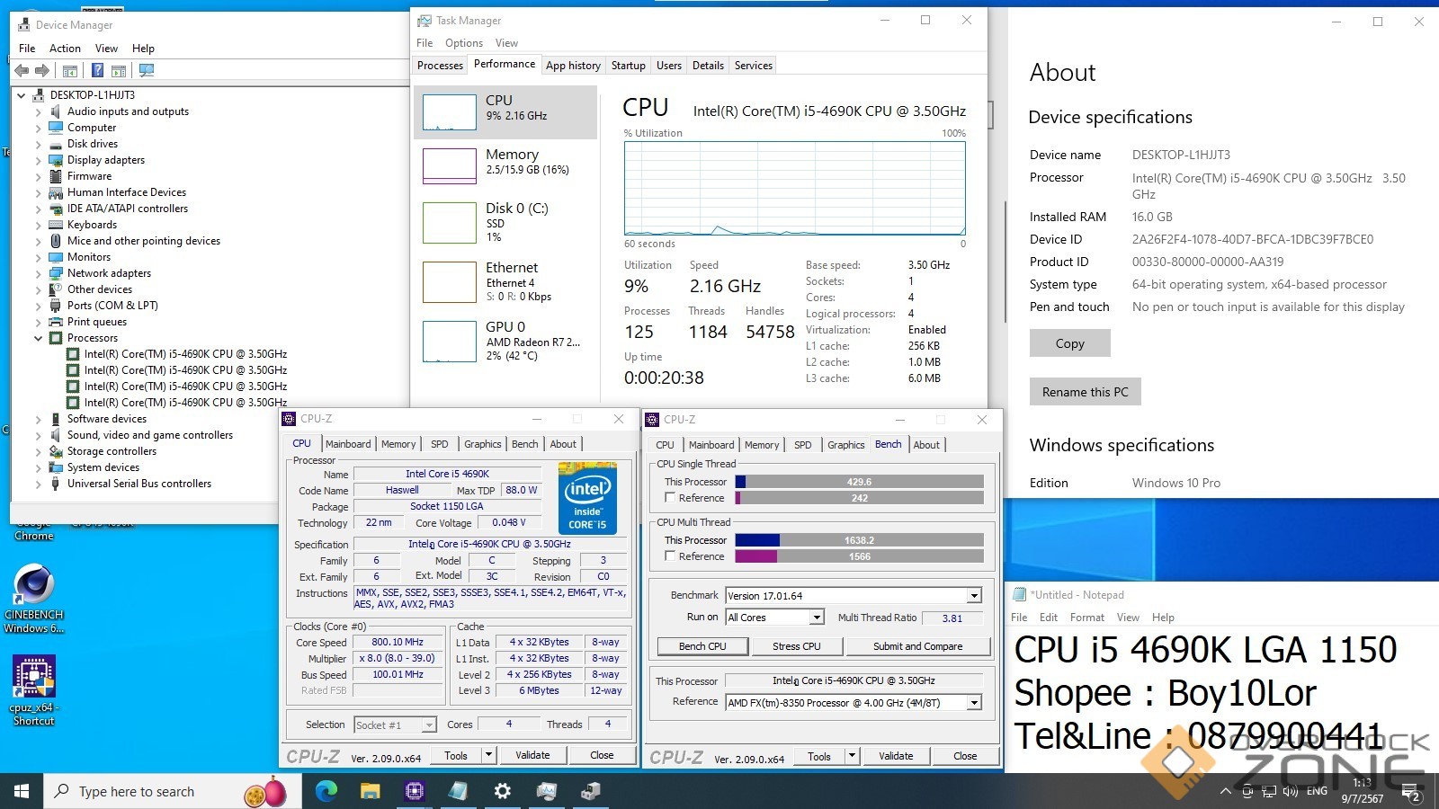Image resolution: width=1439 pixels, height=809 pixels.
Task: Click the Stress CPU button
Action: (797, 646)
